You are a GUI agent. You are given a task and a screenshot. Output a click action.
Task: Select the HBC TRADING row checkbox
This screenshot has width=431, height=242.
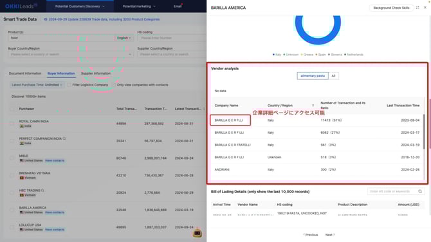12,193
